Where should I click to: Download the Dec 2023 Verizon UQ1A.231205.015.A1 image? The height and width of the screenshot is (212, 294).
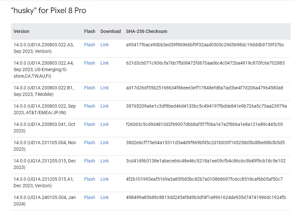105,179
